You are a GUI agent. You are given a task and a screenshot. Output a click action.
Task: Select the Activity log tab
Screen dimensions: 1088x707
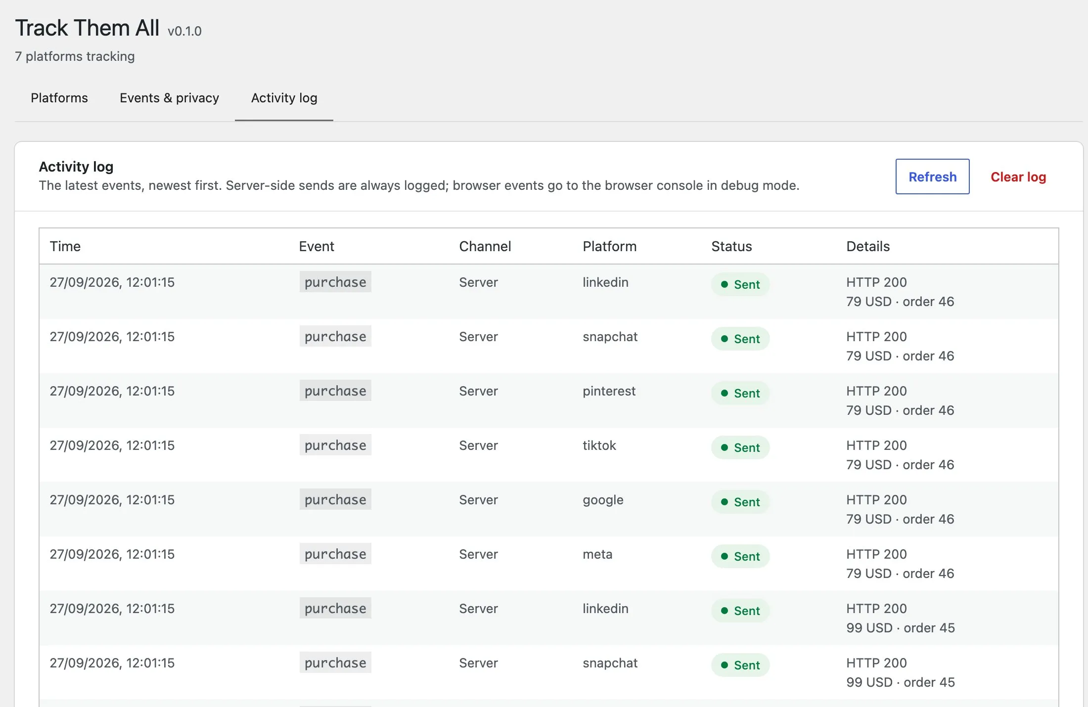pos(284,98)
